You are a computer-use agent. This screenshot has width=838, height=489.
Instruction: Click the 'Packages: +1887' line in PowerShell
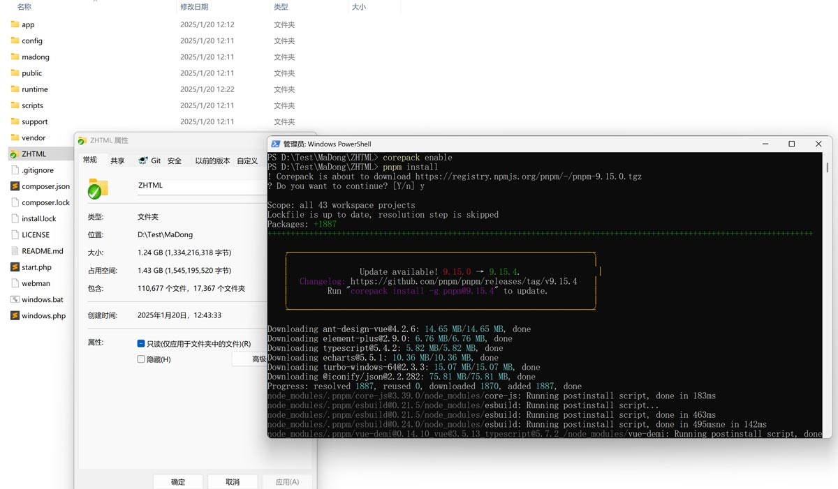point(302,224)
